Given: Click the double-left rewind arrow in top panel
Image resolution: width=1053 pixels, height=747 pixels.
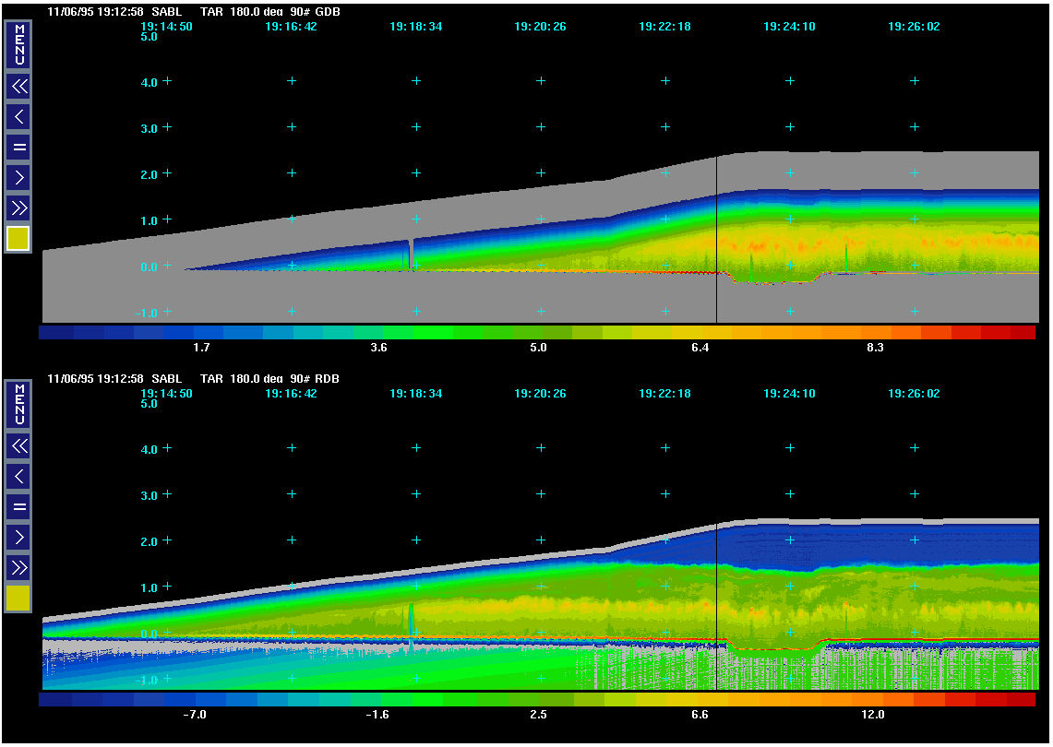Looking at the screenshot, I should [18, 87].
